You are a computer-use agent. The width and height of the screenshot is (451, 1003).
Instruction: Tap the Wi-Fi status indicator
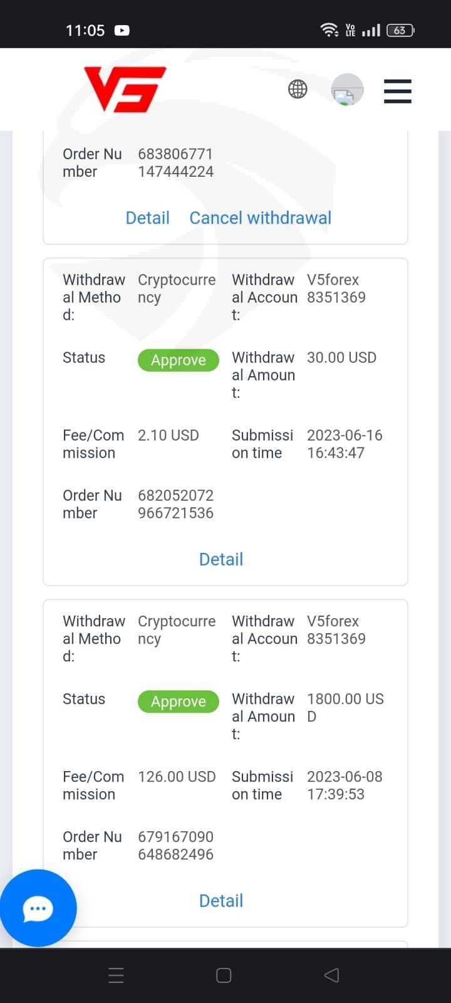tap(329, 30)
